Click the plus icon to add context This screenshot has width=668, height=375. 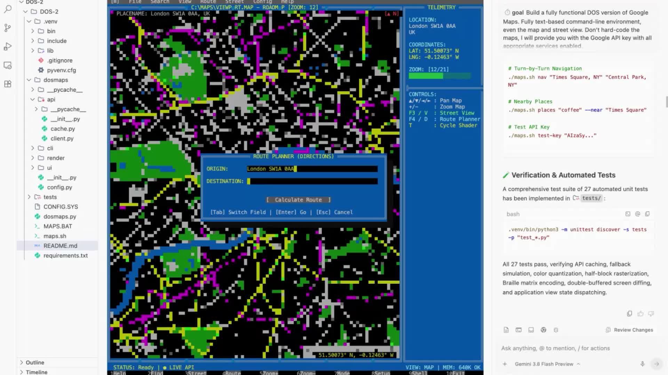504,364
